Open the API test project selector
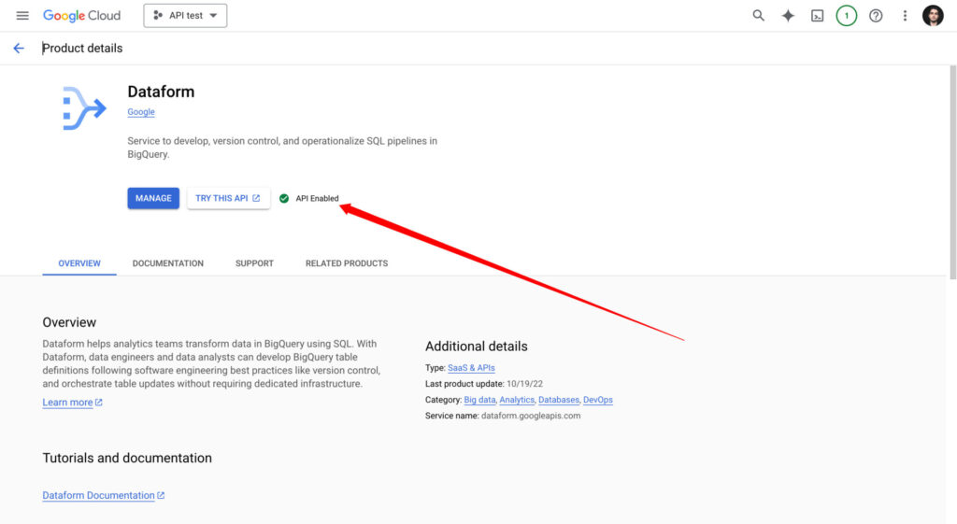Viewport: 957px width, 524px height. (x=185, y=16)
